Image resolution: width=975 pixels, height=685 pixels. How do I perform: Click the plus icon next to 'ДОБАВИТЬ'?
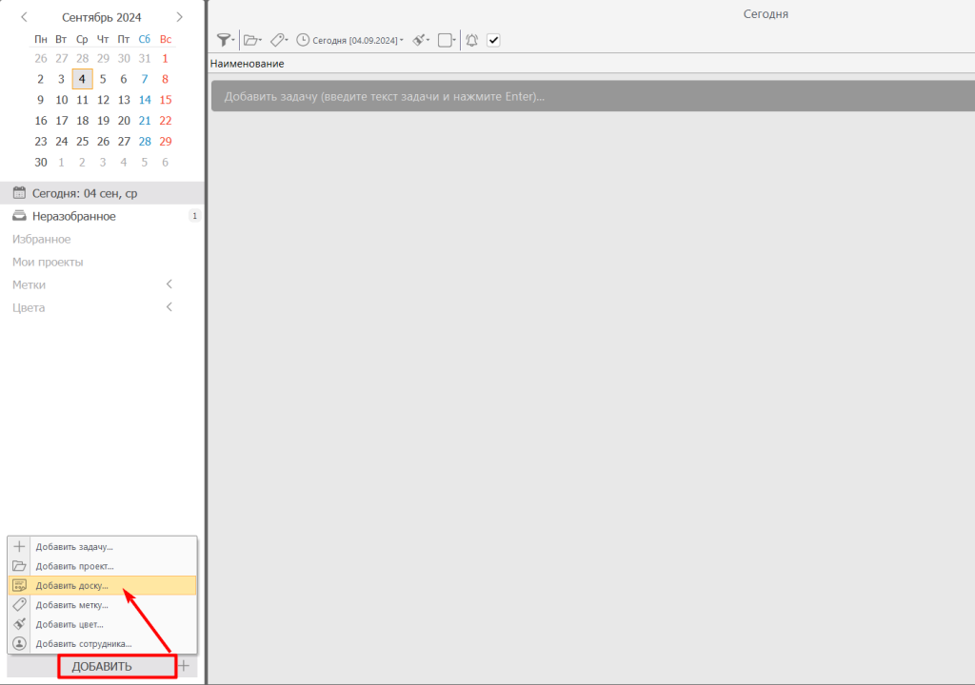(x=184, y=666)
